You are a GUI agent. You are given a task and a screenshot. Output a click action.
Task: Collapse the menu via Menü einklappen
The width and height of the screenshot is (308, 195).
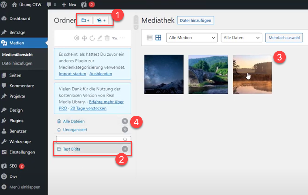point(25,187)
